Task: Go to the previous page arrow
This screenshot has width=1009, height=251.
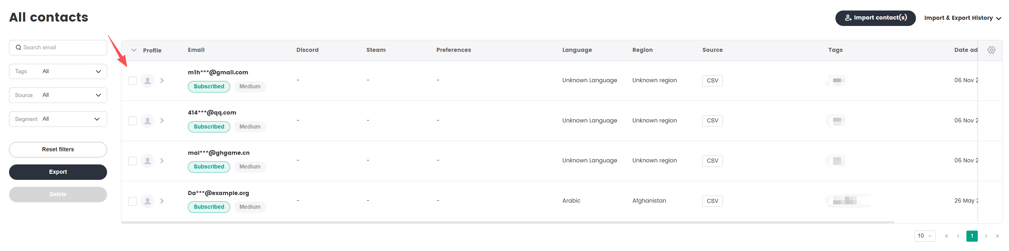Action: click(958, 236)
